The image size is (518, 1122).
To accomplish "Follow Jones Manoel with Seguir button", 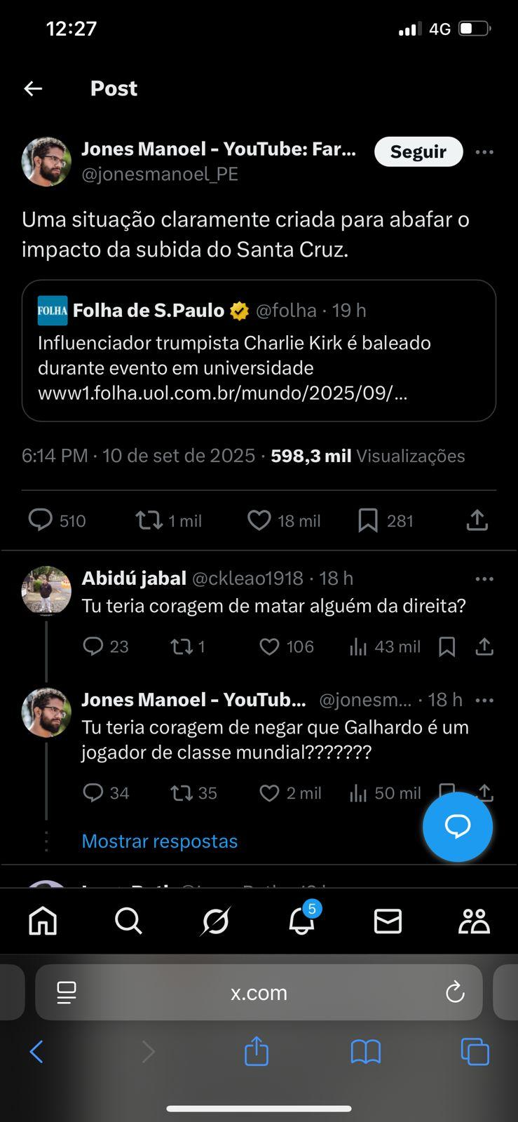I will click(x=418, y=152).
